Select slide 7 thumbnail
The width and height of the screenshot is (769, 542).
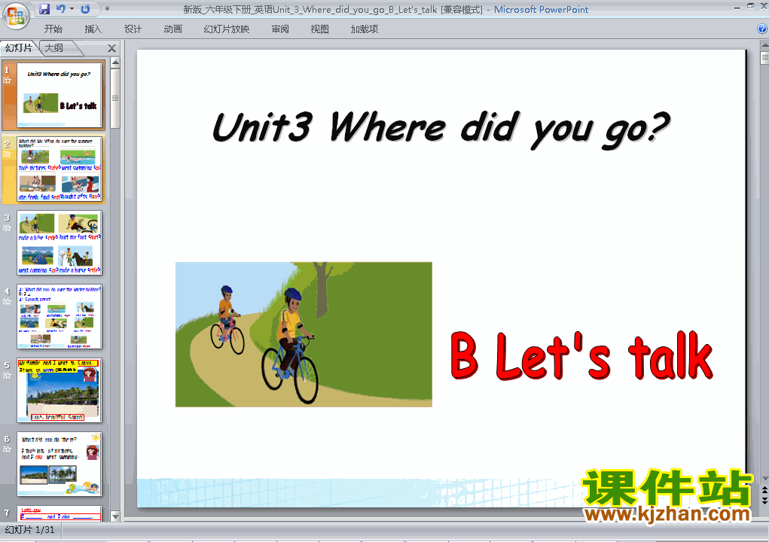(x=60, y=513)
